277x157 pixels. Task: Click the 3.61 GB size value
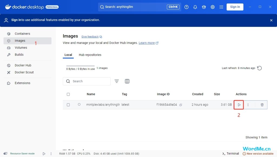tap(226, 105)
